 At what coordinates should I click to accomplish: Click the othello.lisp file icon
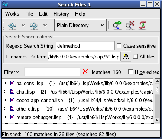[12, 109]
